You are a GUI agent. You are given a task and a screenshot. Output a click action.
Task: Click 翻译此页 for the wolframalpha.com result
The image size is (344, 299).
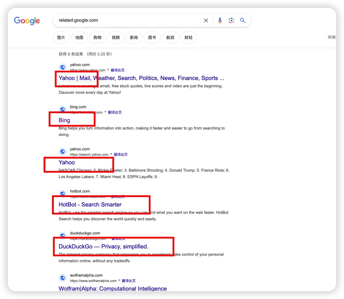tap(129, 281)
